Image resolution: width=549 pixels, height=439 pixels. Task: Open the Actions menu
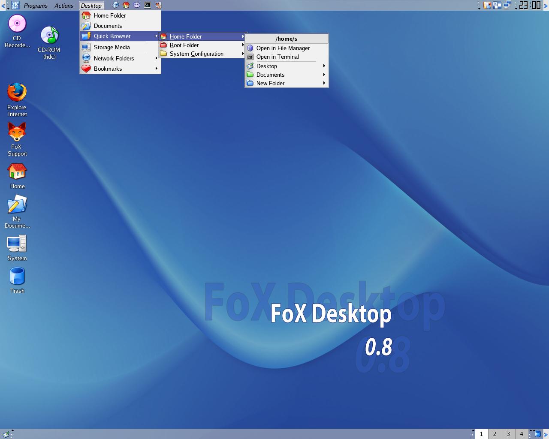tap(64, 6)
